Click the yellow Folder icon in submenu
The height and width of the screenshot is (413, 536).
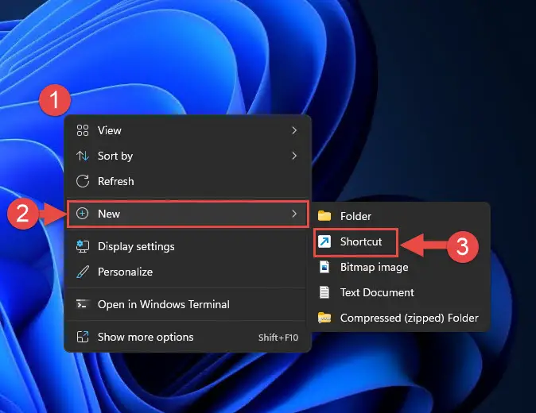[x=324, y=216]
